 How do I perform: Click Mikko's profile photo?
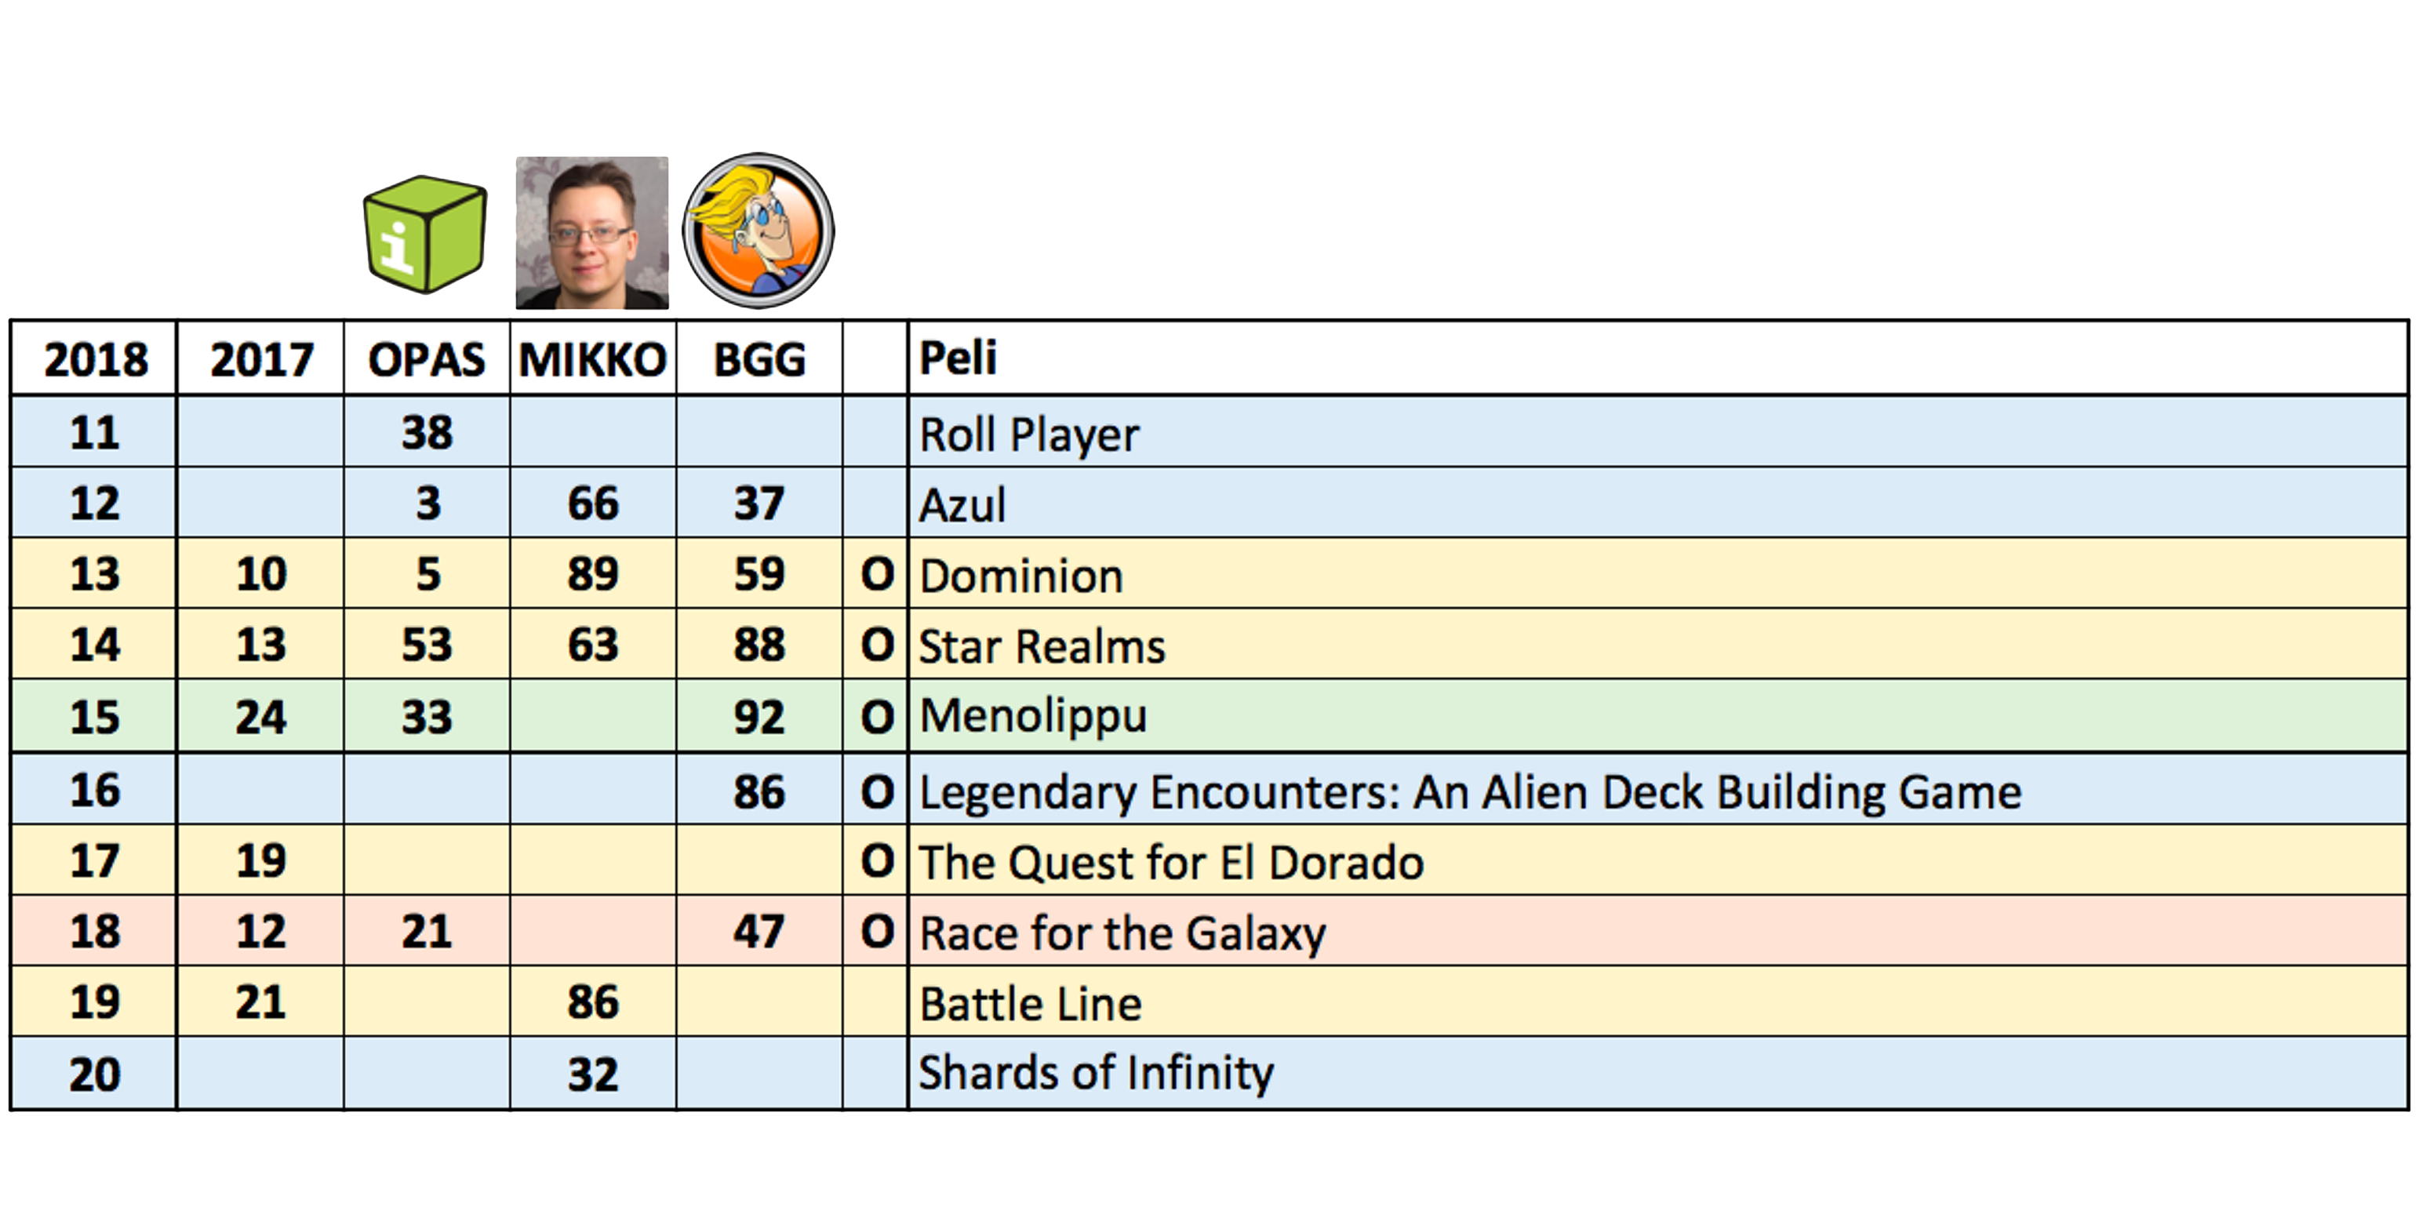pos(591,233)
